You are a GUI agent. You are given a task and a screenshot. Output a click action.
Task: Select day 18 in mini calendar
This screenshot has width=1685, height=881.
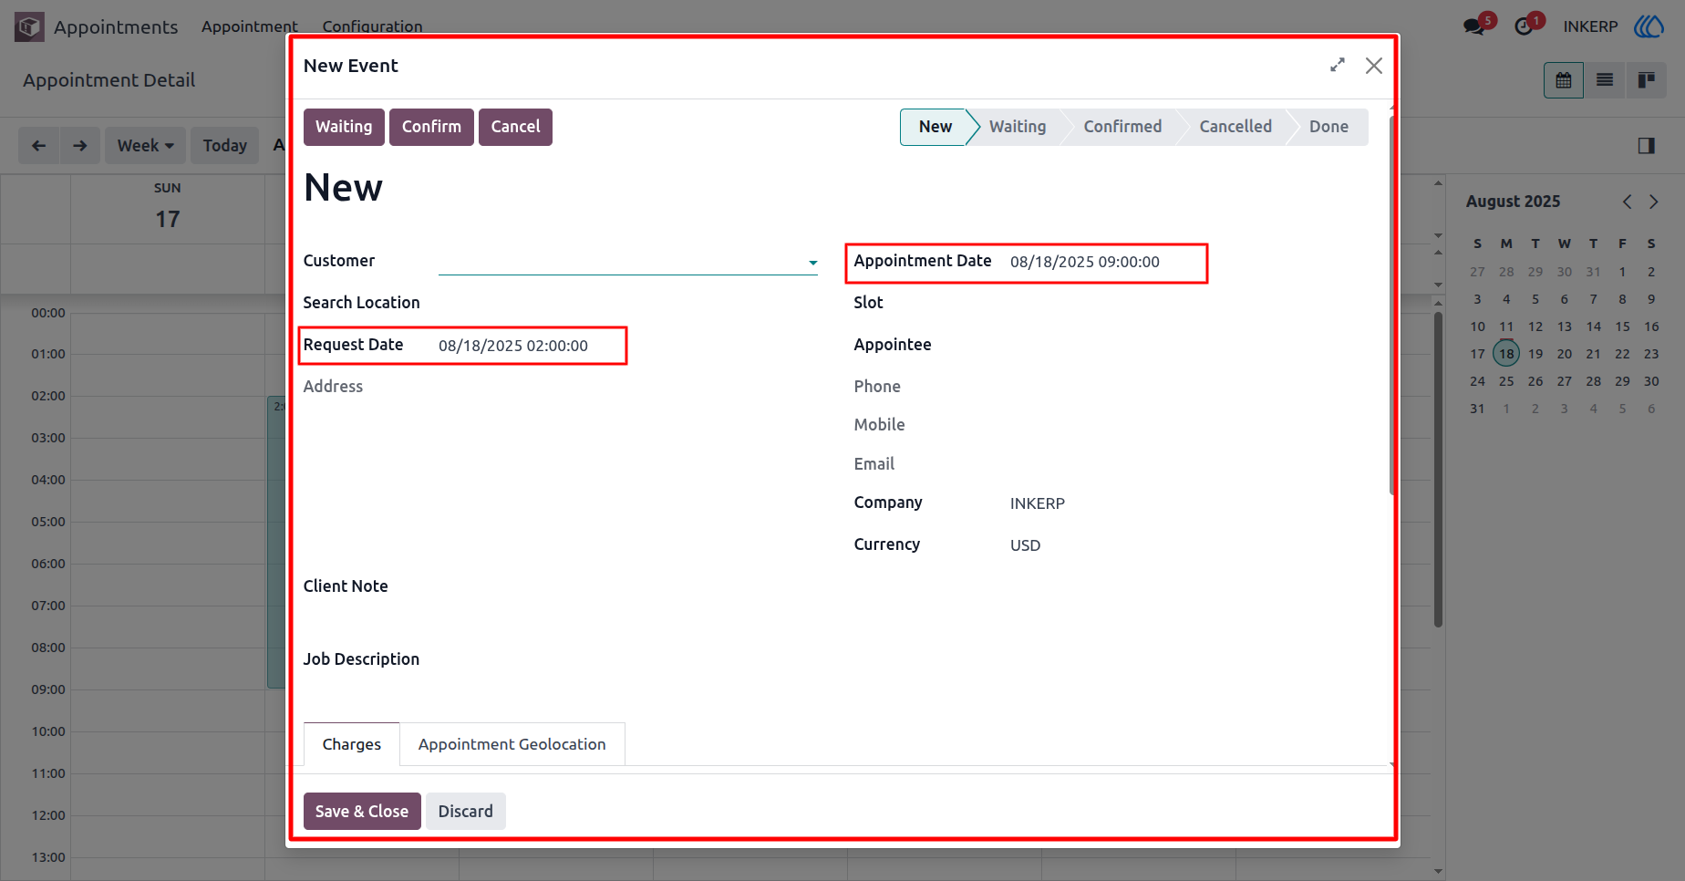pos(1506,354)
